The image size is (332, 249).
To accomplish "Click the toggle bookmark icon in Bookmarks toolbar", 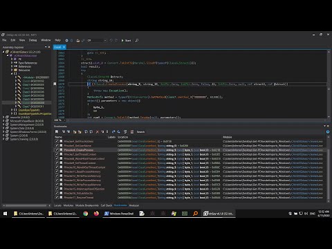I will [57, 131].
